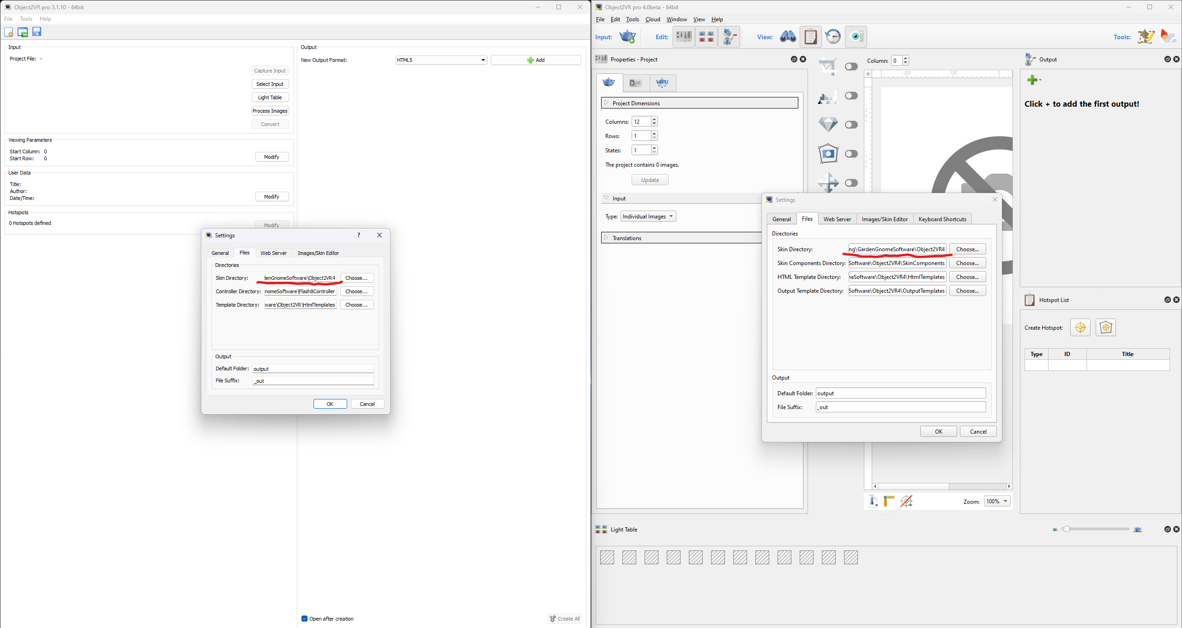Screen dimensions: 1182x628
Task: Open the Zoom 100% dropdown
Action: 997,501
